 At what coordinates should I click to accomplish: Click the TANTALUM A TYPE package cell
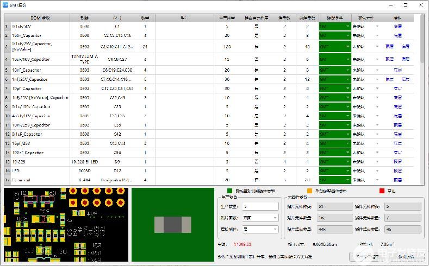point(84,59)
